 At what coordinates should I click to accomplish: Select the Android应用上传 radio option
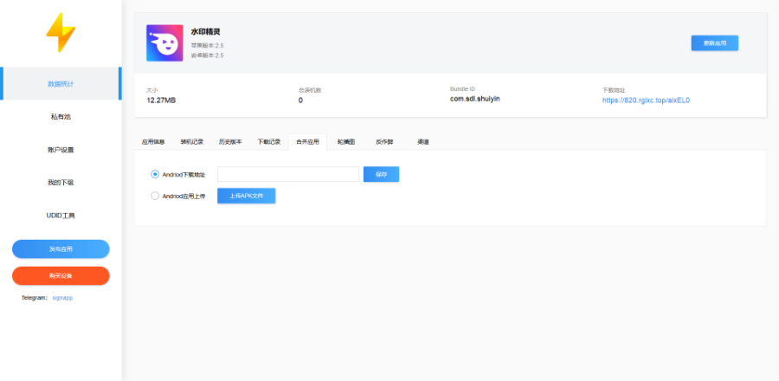(x=155, y=196)
